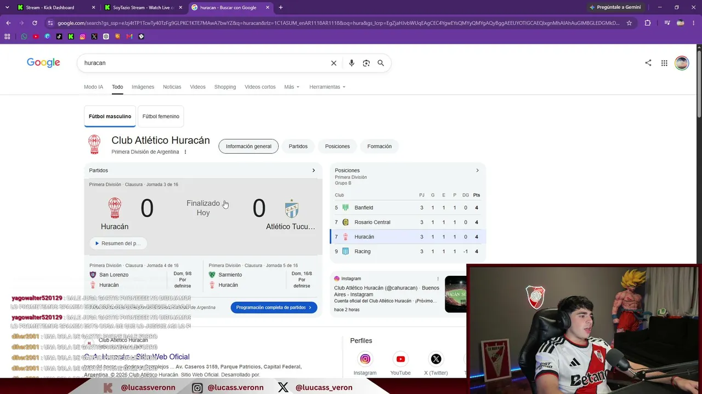Open the Gmail bookmark
The image size is (702, 394).
[x=129, y=37]
